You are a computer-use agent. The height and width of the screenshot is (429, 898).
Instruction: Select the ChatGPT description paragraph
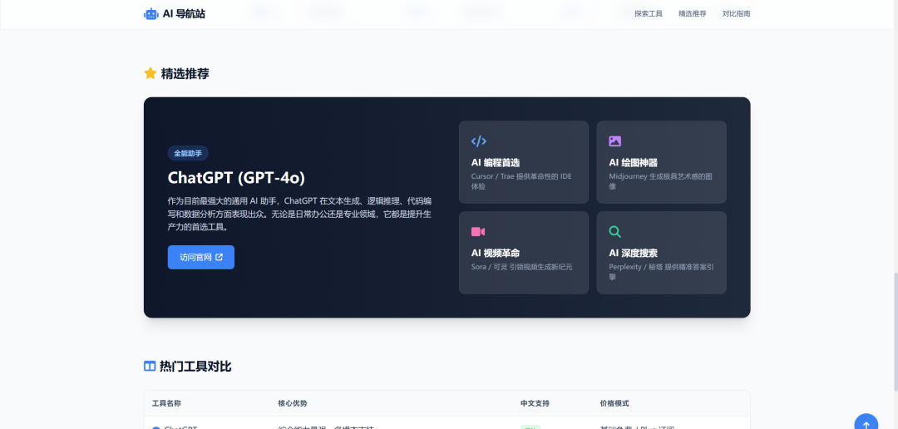300,214
